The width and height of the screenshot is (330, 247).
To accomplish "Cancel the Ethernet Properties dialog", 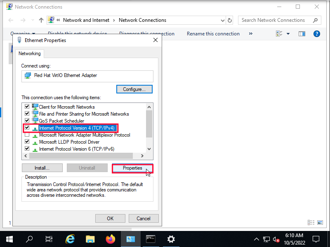I will tap(144, 219).
